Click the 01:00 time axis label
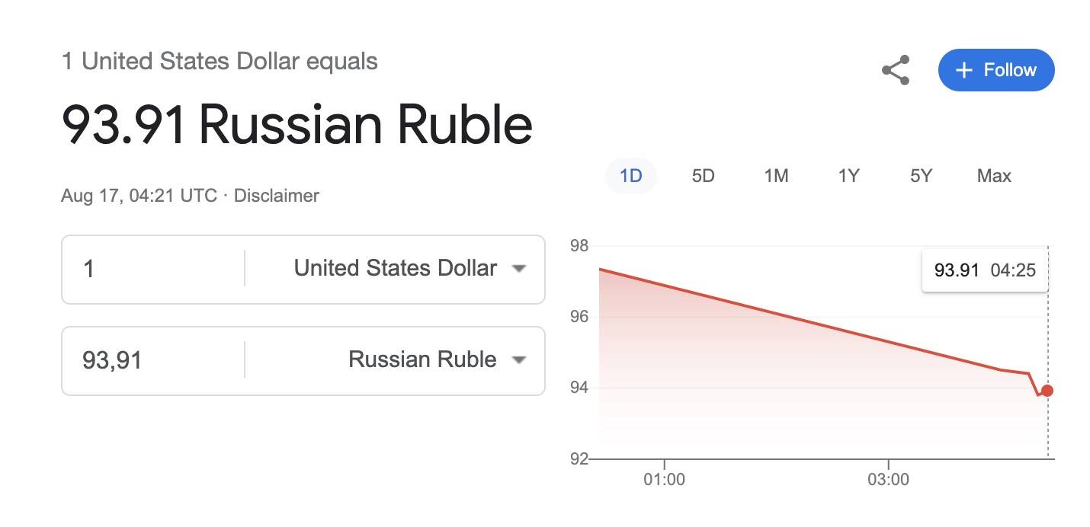 pos(665,481)
